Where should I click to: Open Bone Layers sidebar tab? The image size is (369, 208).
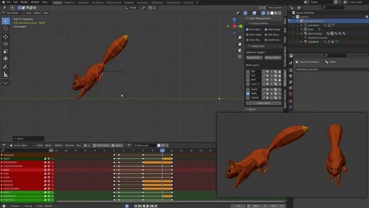285,79
